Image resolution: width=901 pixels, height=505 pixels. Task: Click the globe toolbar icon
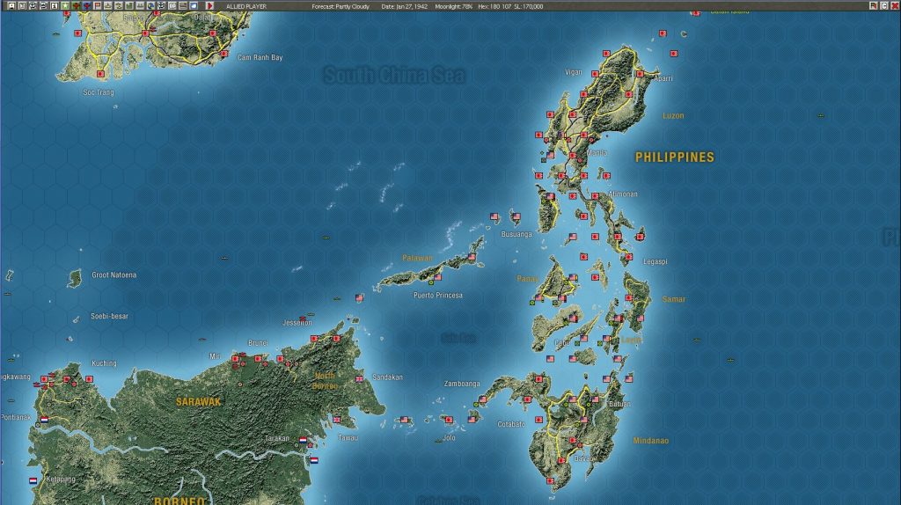[150, 6]
